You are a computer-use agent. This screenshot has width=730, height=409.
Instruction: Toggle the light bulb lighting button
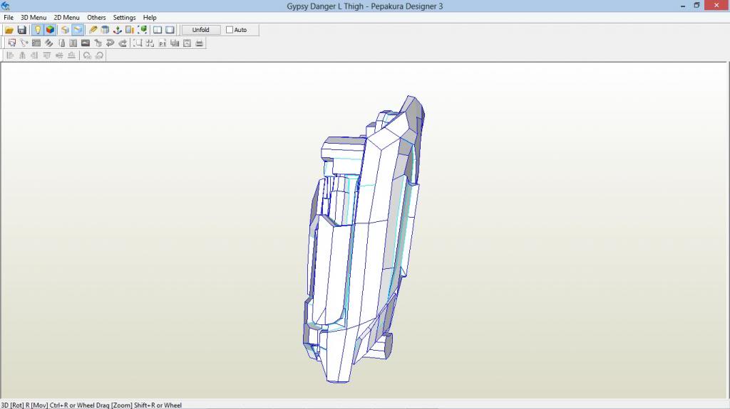pos(38,30)
